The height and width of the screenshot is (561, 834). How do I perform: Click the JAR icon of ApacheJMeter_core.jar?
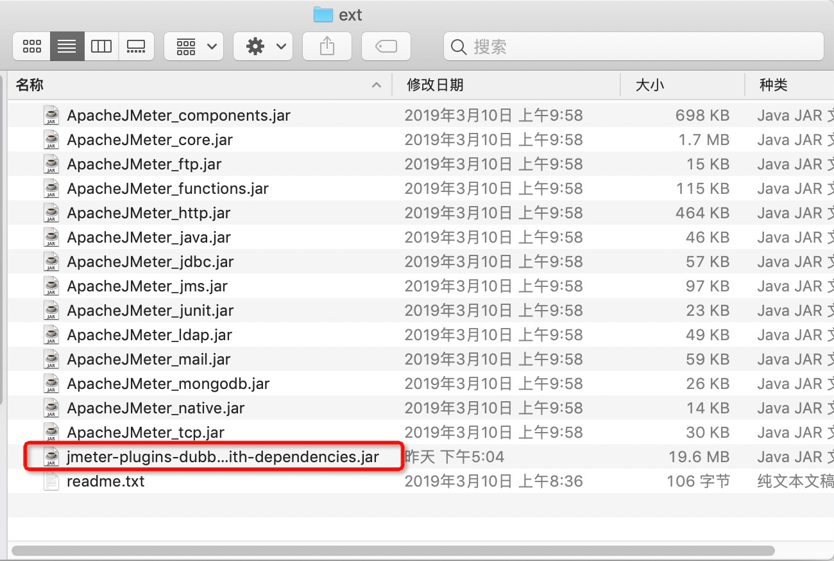click(51, 140)
